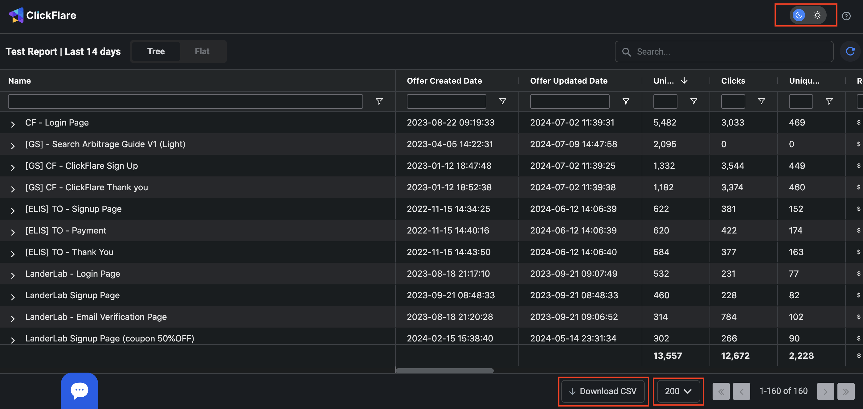
Task: Click the ClickFlare logo
Action: (x=43, y=15)
